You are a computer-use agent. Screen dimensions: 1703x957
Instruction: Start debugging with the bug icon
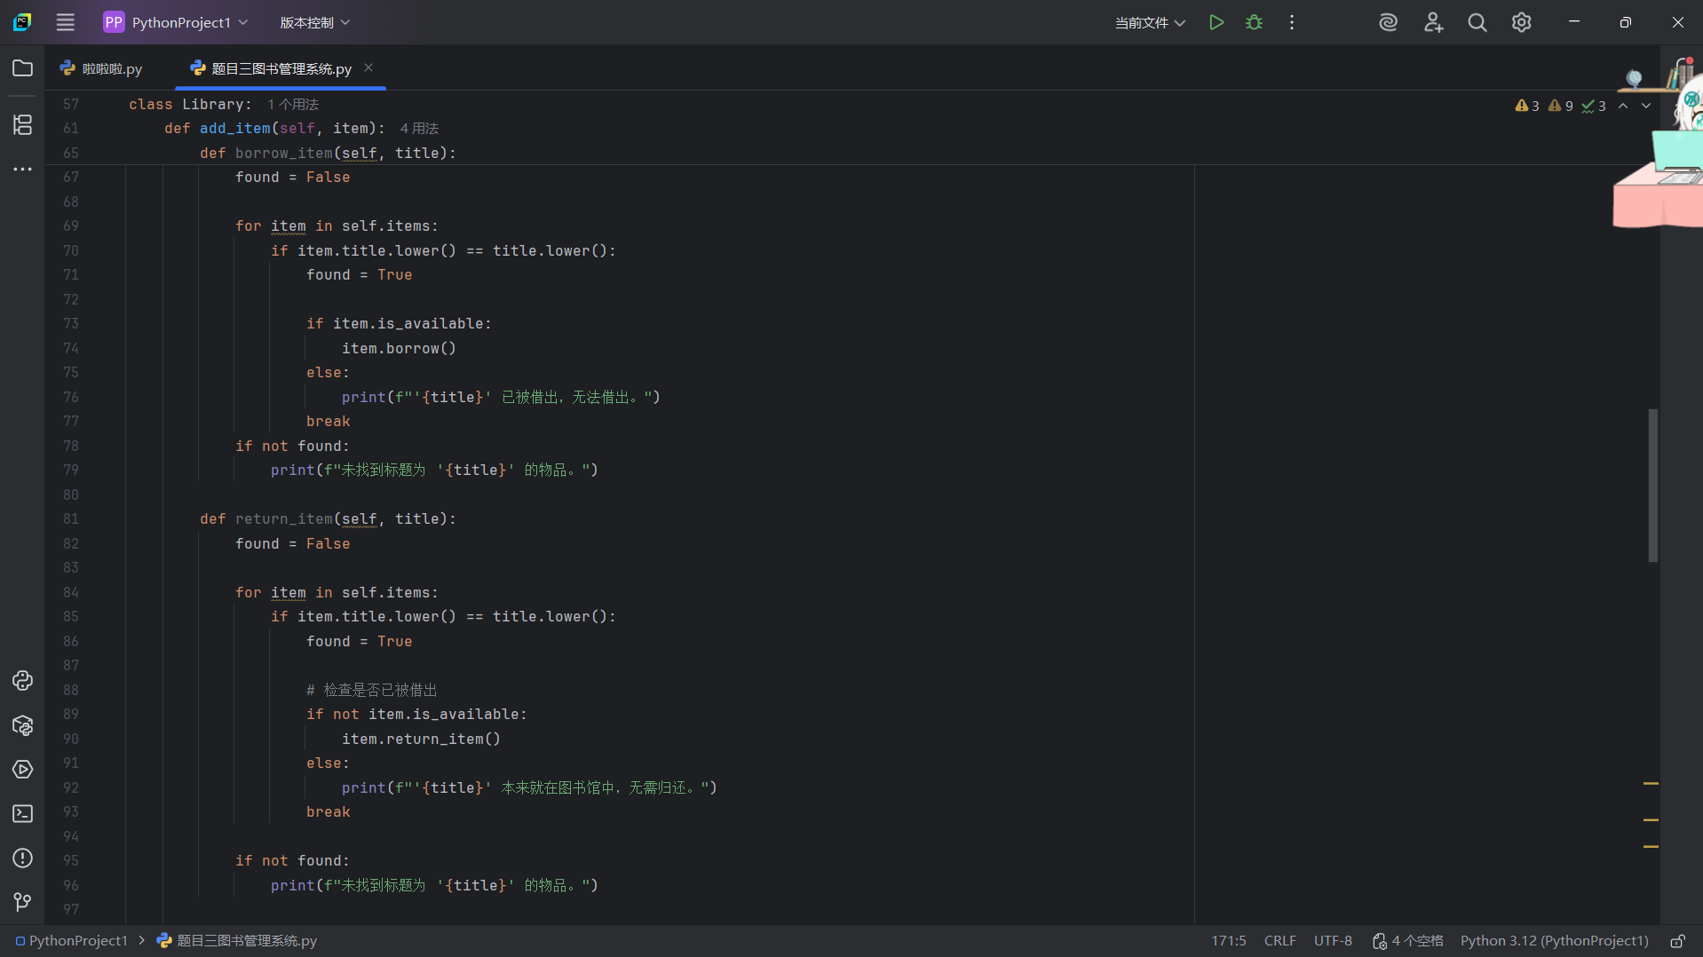coord(1254,22)
